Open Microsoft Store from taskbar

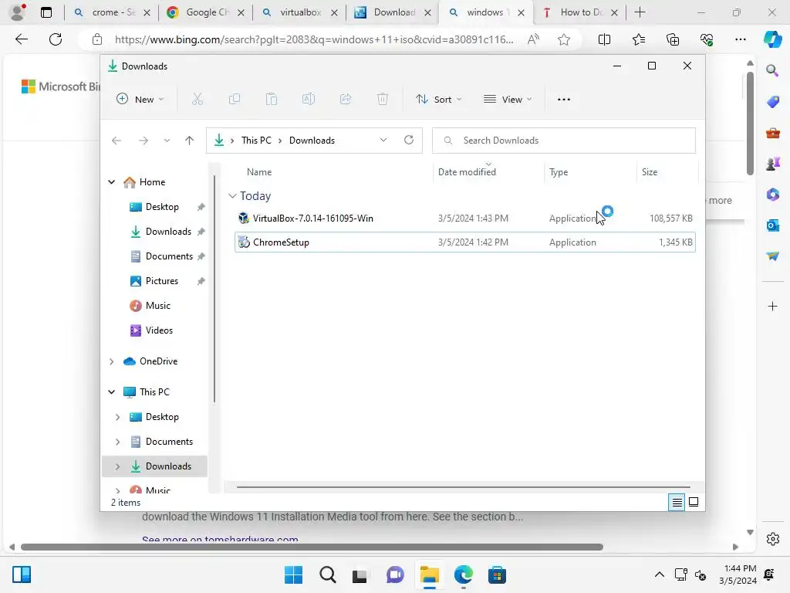pyautogui.click(x=497, y=574)
